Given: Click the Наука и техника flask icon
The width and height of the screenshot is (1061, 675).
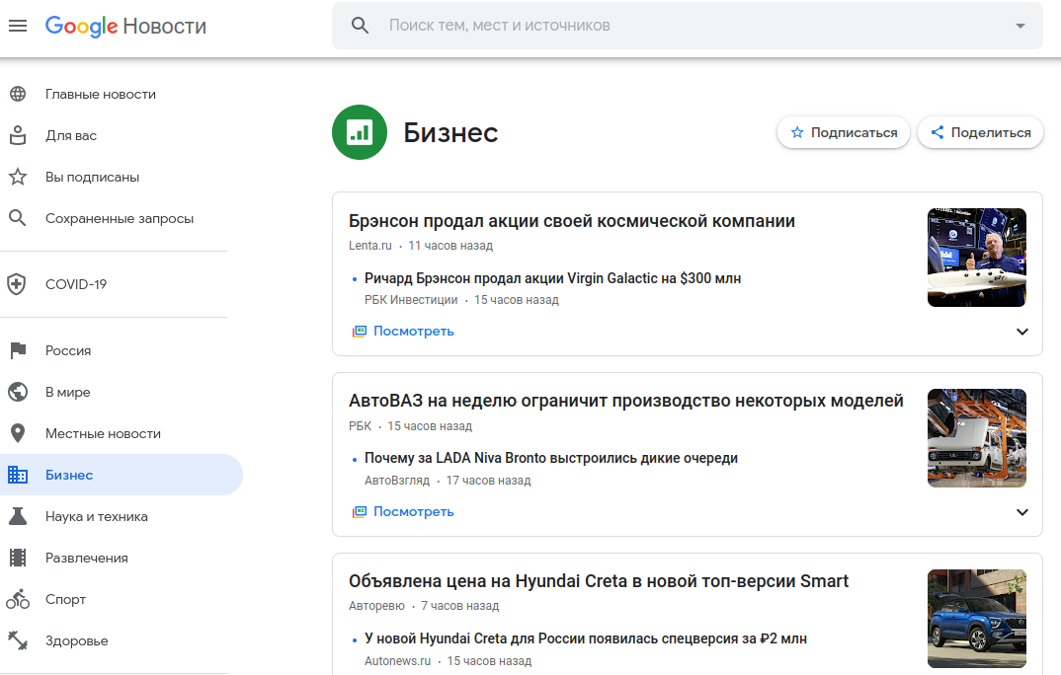Looking at the screenshot, I should [x=17, y=516].
